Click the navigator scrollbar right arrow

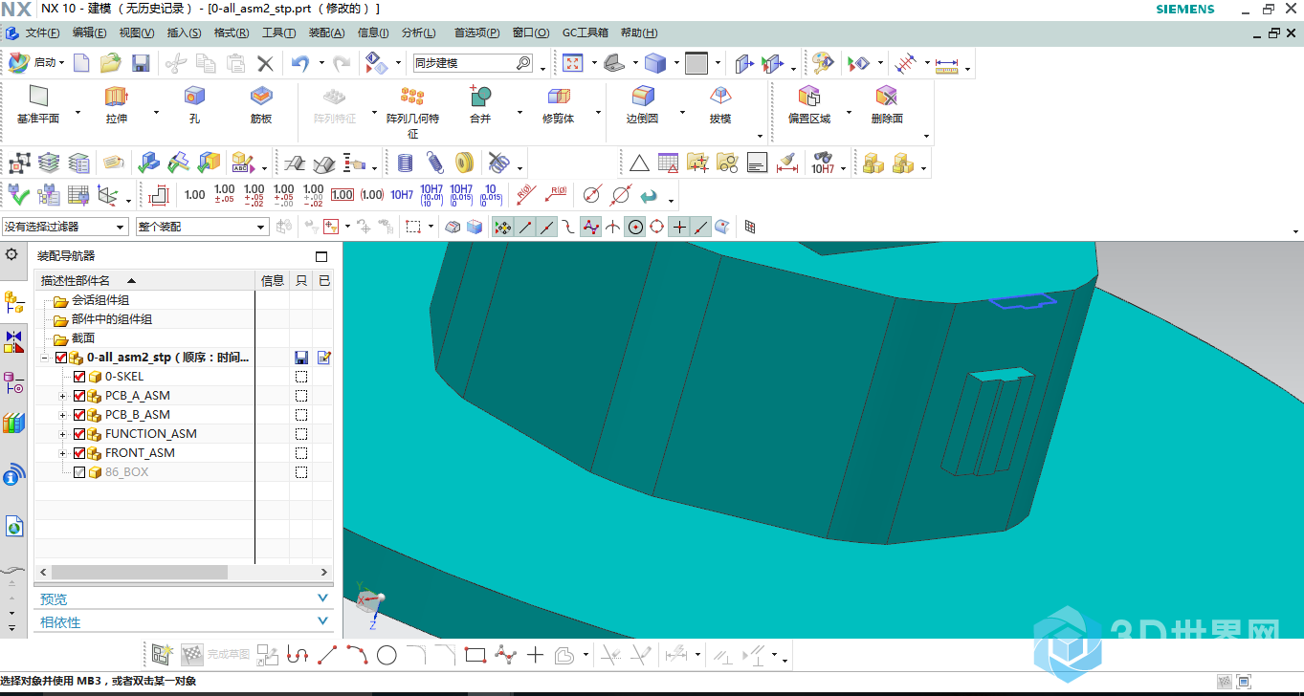coord(324,572)
